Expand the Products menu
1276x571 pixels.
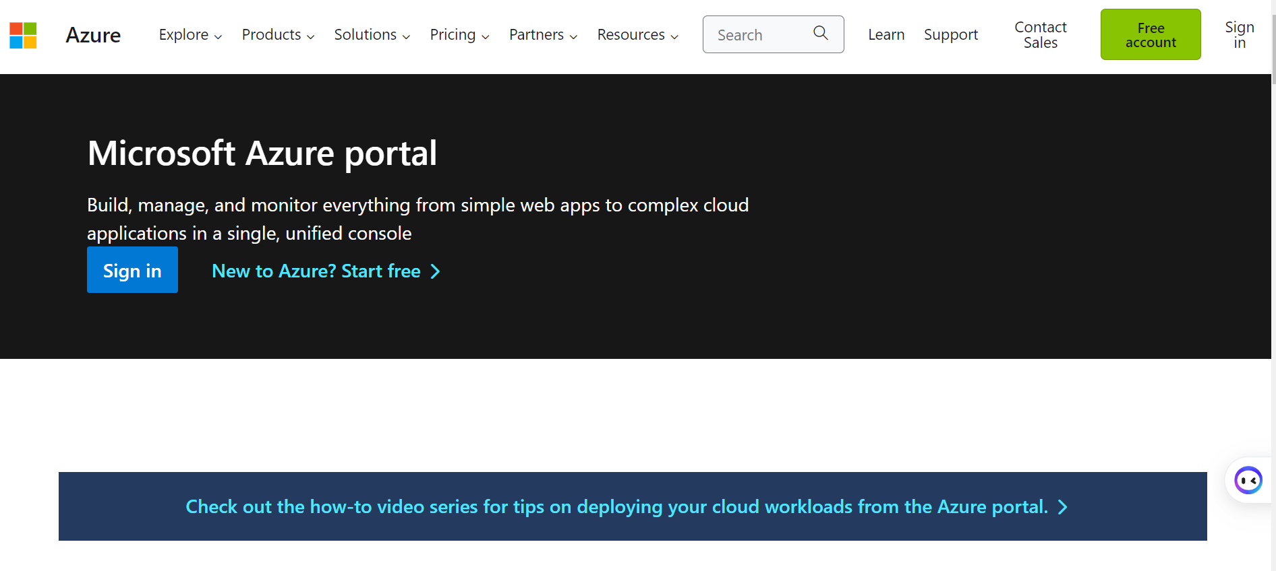point(278,35)
